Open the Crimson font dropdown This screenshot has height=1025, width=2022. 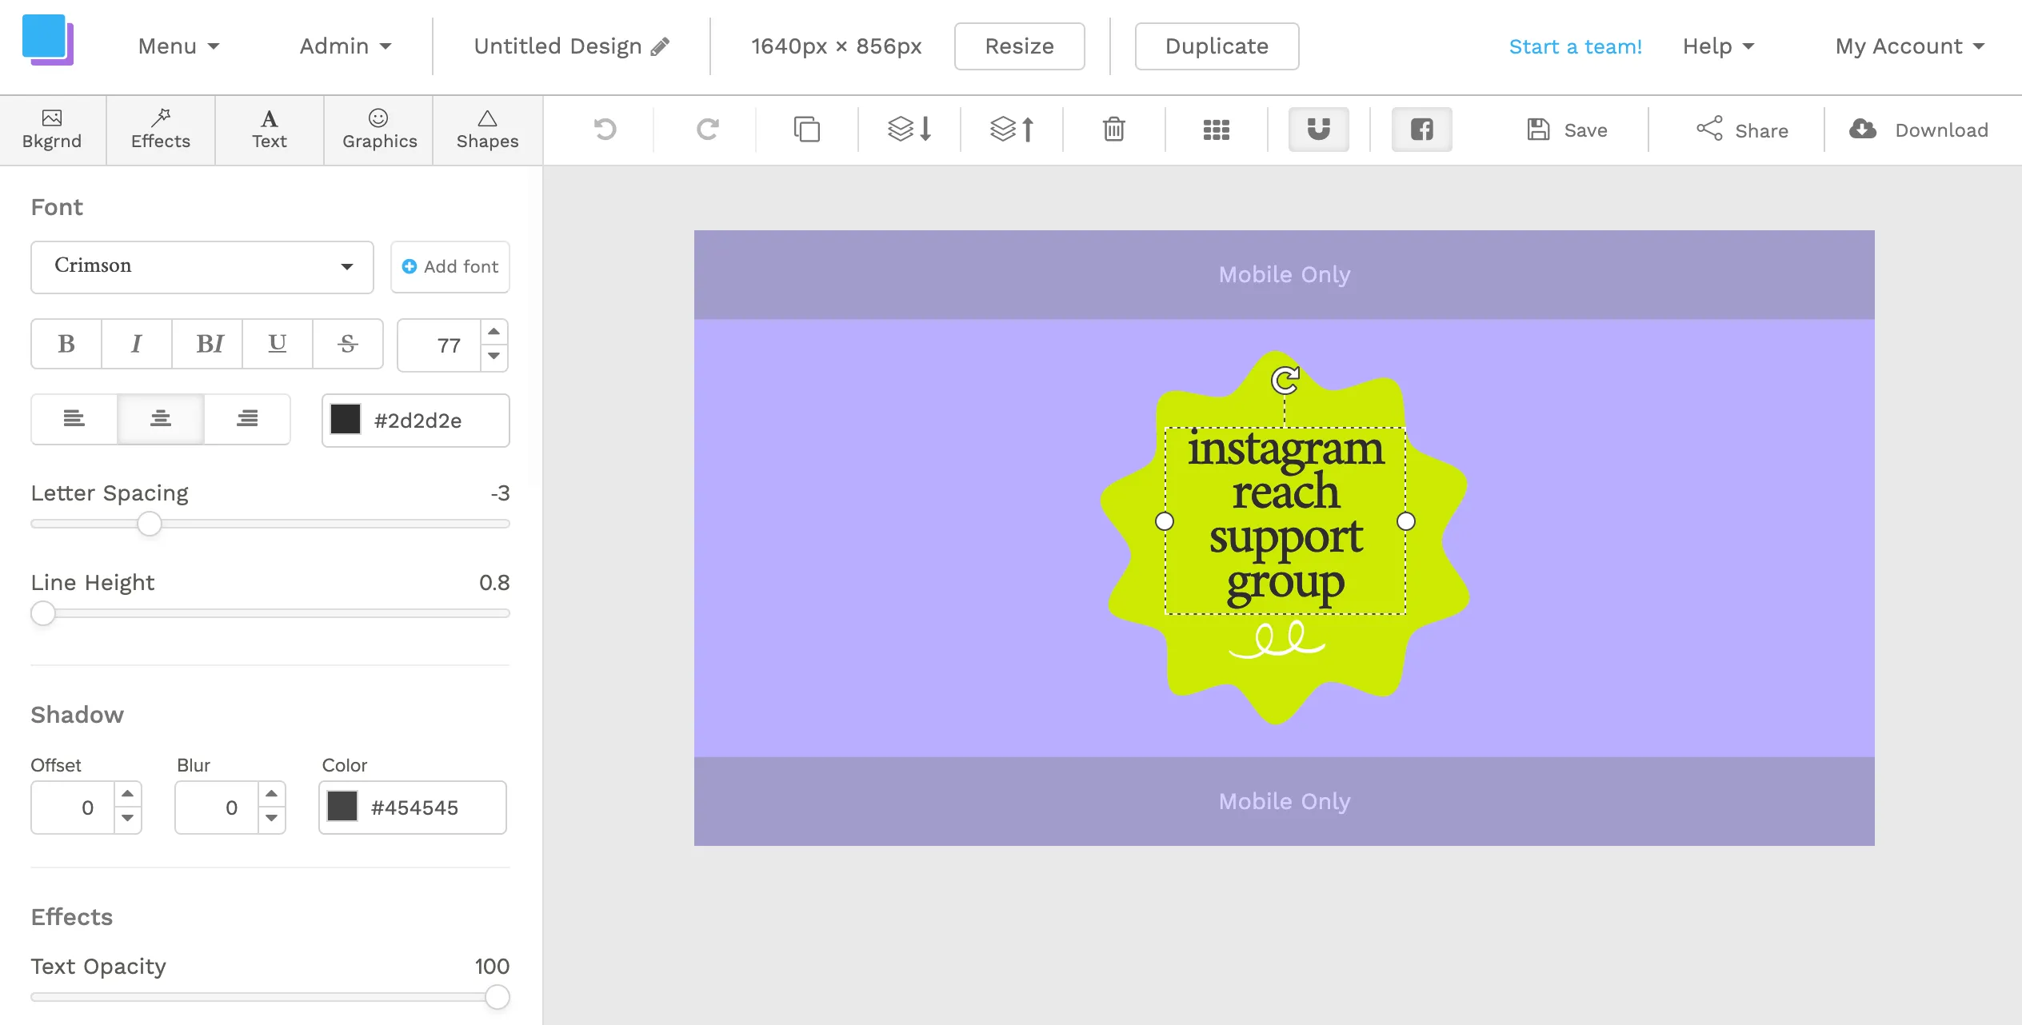(x=202, y=266)
